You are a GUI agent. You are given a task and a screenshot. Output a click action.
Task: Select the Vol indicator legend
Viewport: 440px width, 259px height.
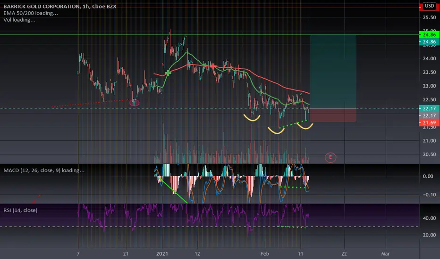tap(19, 20)
